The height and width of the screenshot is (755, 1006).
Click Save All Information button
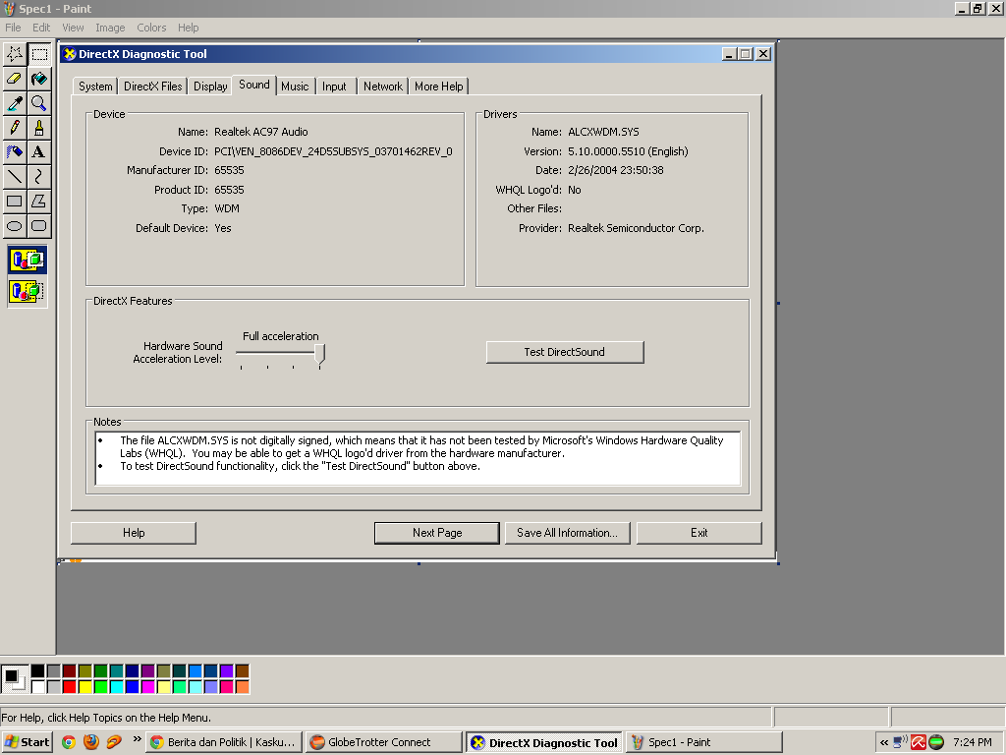pyautogui.click(x=567, y=533)
